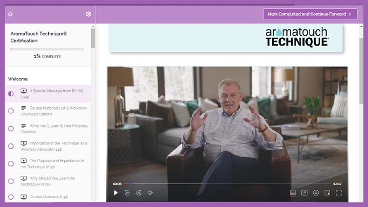Play the Dr. Hill video

(116, 193)
